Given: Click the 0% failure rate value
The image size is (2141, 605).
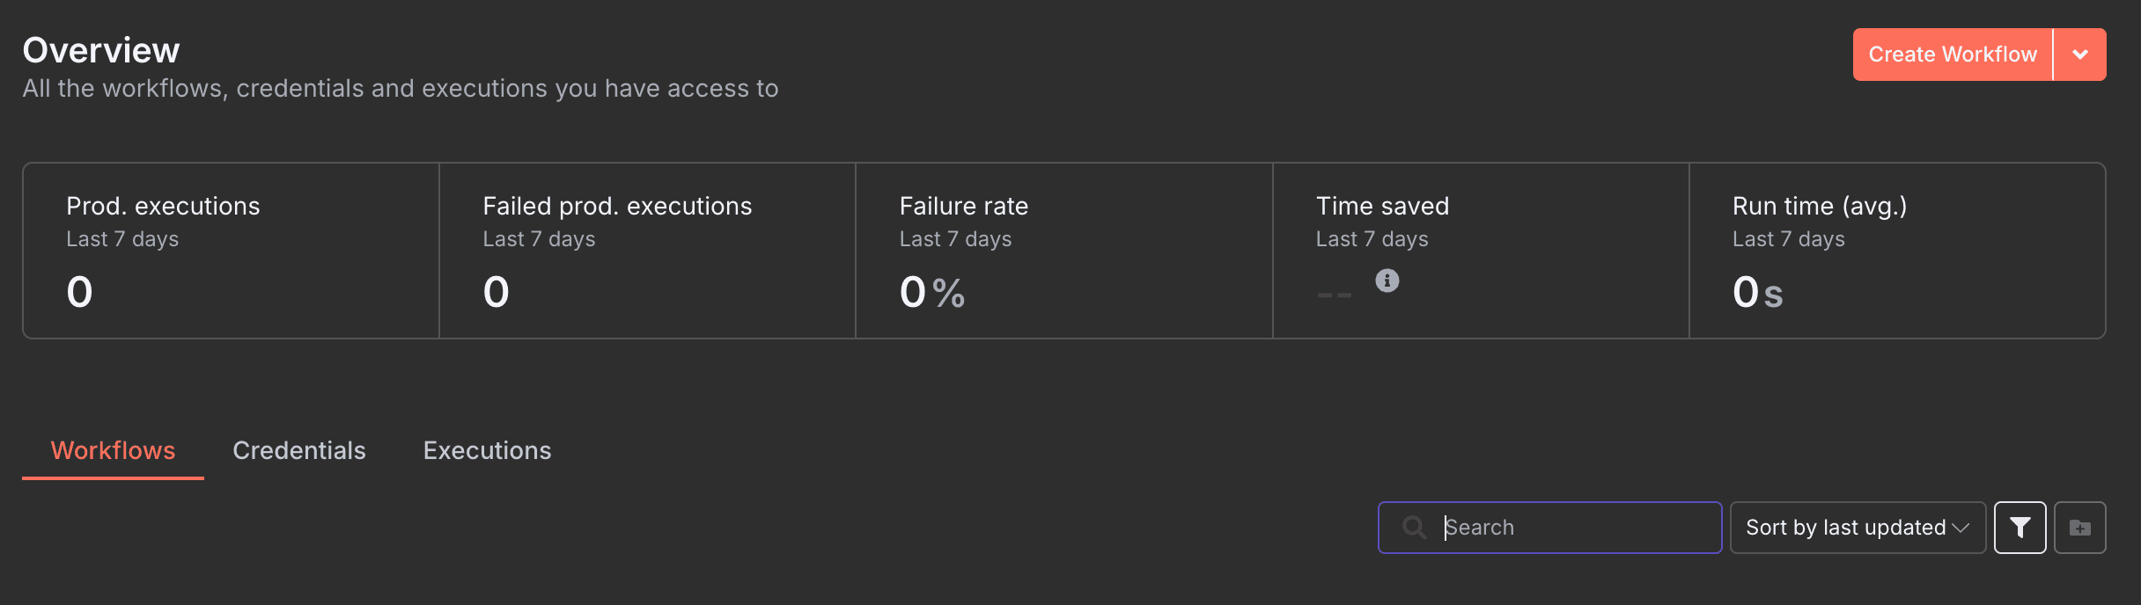Looking at the screenshot, I should coord(930,293).
